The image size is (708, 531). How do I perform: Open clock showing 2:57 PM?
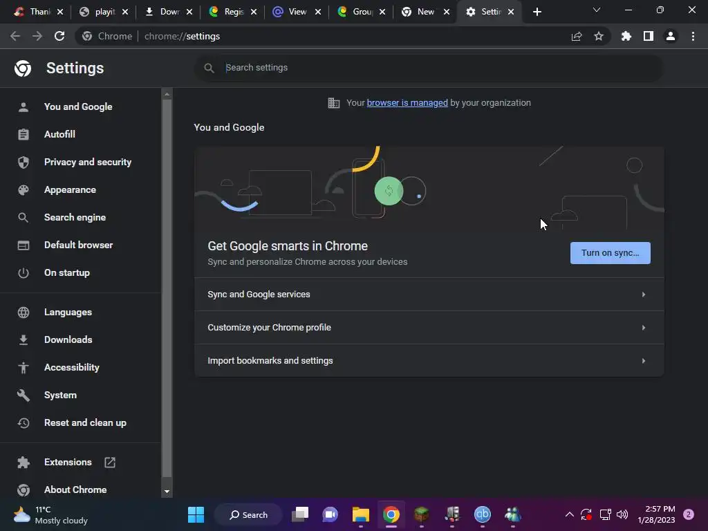pos(656,514)
